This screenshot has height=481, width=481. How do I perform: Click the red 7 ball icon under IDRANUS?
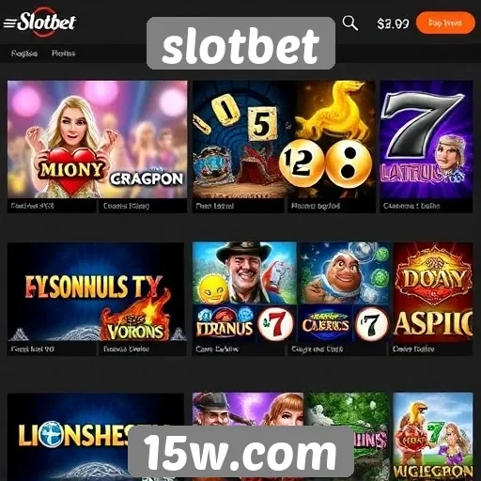[x=276, y=324]
